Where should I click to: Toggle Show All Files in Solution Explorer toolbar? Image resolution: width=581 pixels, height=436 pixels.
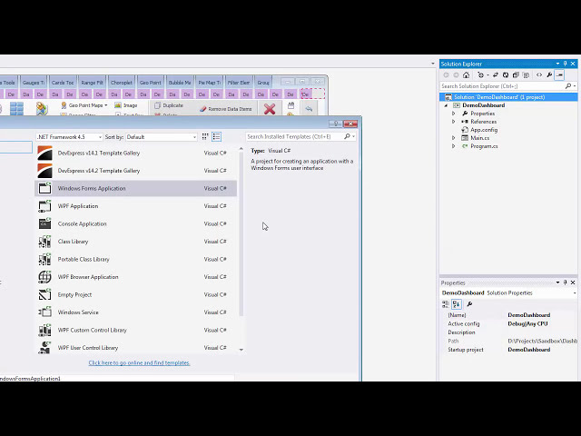coord(526,74)
